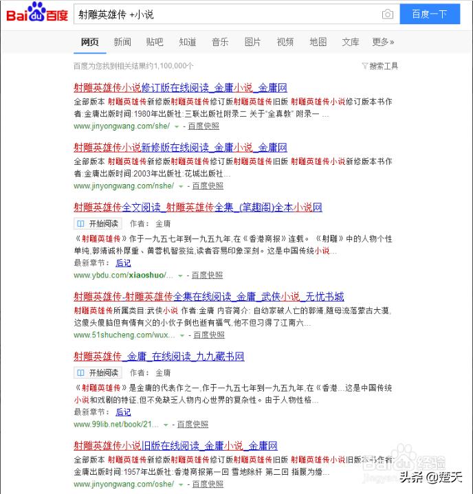Click the www.jinyongwang.com/oshe/ URL

(124, 484)
